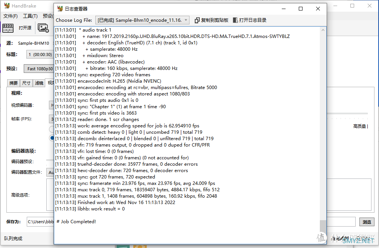This screenshot has width=379, height=248.
Task: Click the HandBrake pineapple icon in the log viewer title
Action: 60,9
